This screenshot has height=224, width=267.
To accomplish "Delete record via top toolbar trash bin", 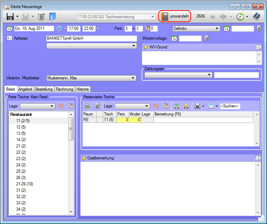I will pyautogui.click(x=41, y=17).
